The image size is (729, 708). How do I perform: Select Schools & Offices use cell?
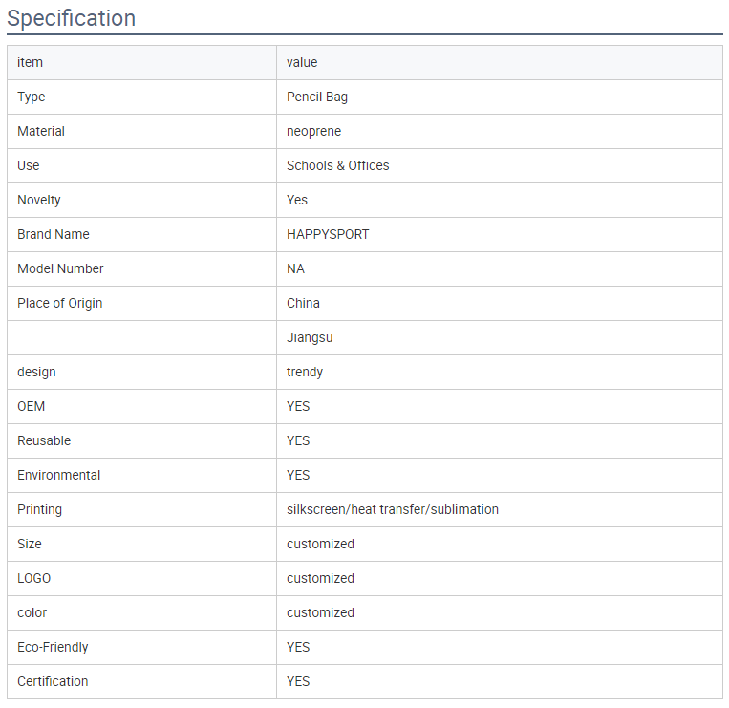click(337, 165)
